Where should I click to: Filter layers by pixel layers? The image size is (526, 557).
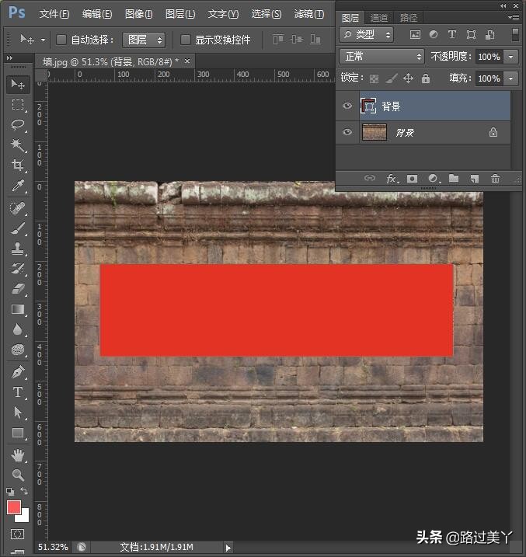coord(415,34)
